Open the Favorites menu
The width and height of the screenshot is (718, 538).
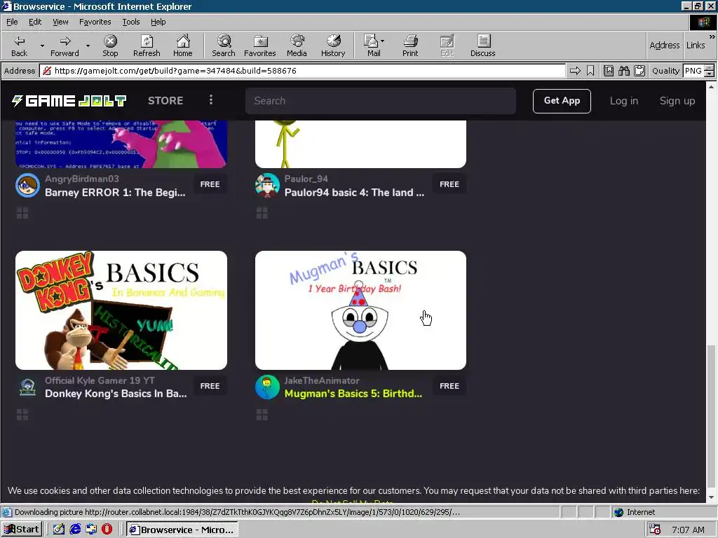point(95,22)
